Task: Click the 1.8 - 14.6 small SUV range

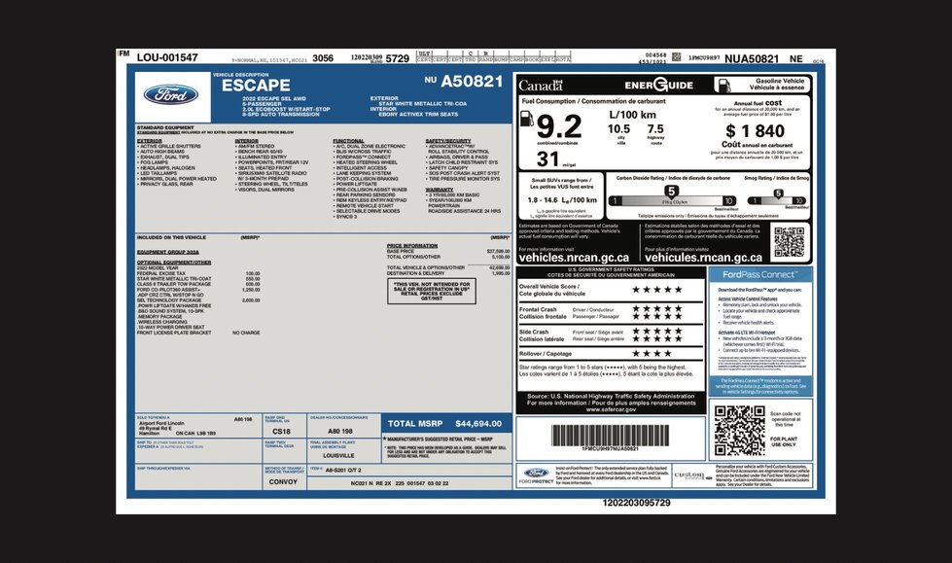Action: [x=562, y=199]
